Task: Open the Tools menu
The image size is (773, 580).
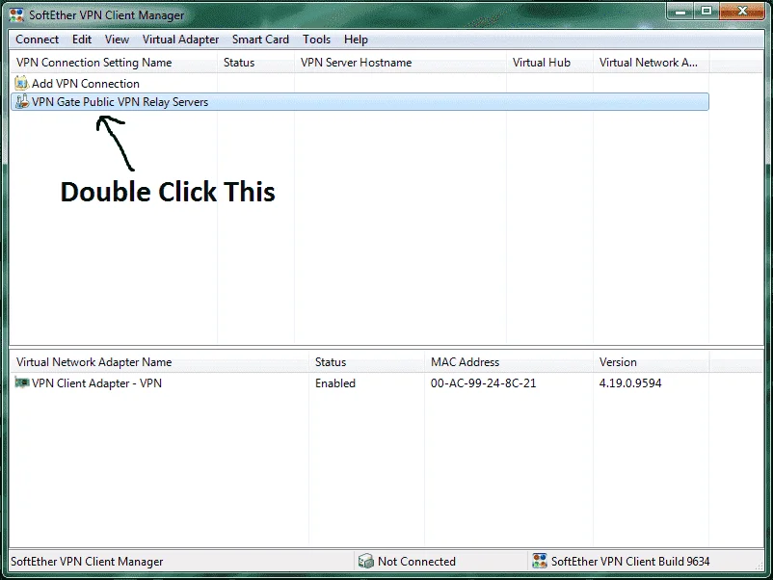Action: [x=316, y=40]
